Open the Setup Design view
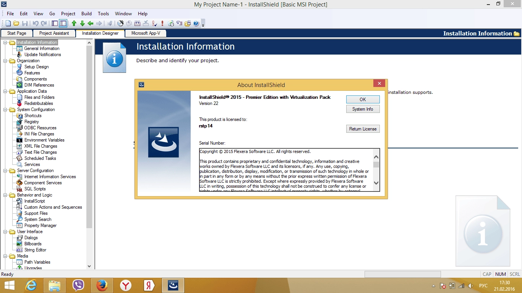This screenshot has width=522, height=293. click(36, 67)
